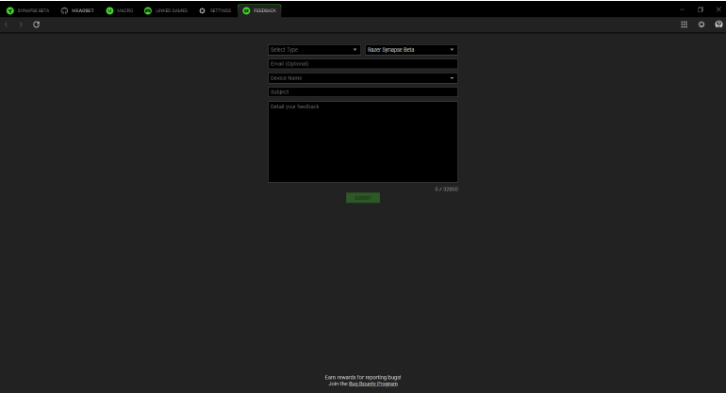The width and height of the screenshot is (726, 393).
Task: Expand the Select Type dropdown
Action: pyautogui.click(x=314, y=50)
